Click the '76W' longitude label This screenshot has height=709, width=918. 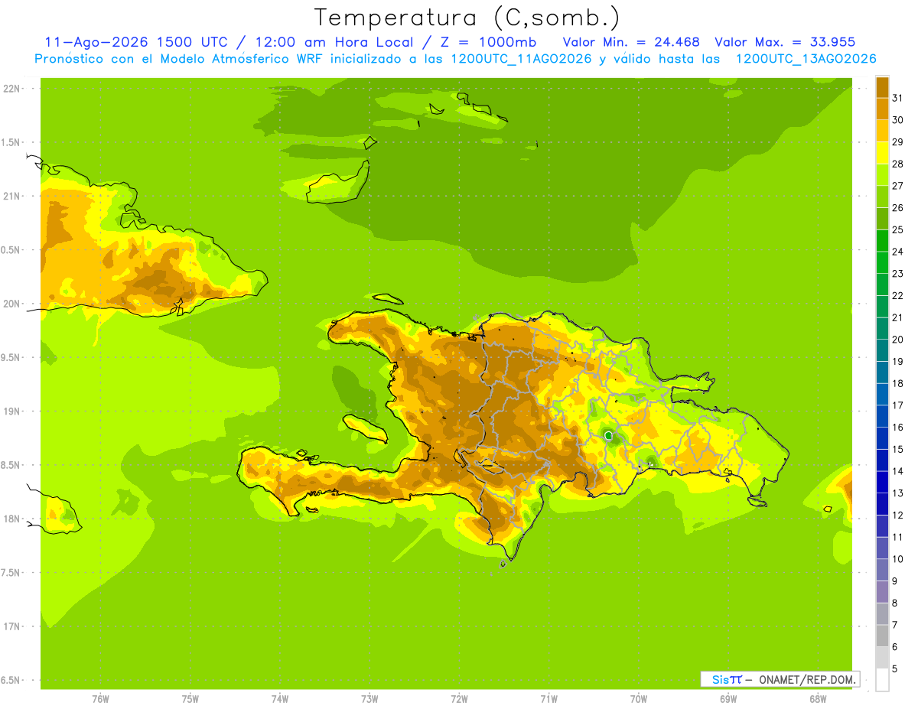click(100, 700)
